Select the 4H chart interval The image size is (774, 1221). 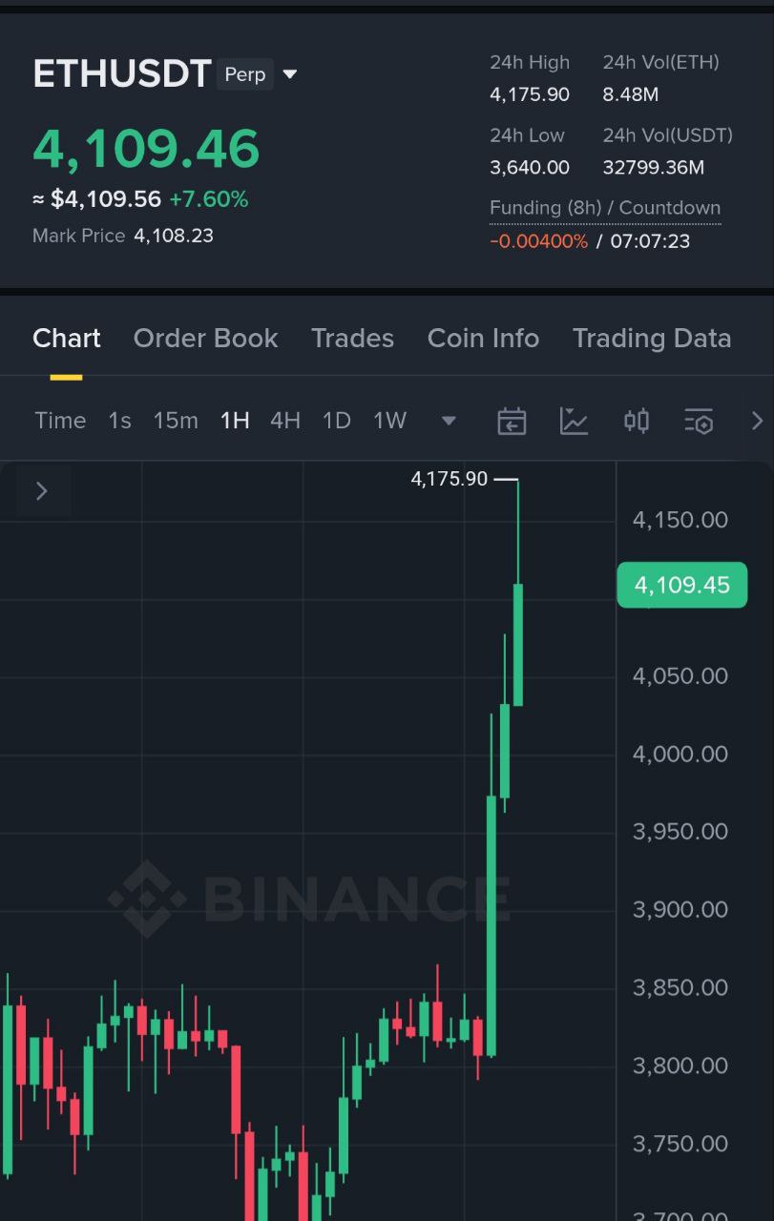coord(285,421)
